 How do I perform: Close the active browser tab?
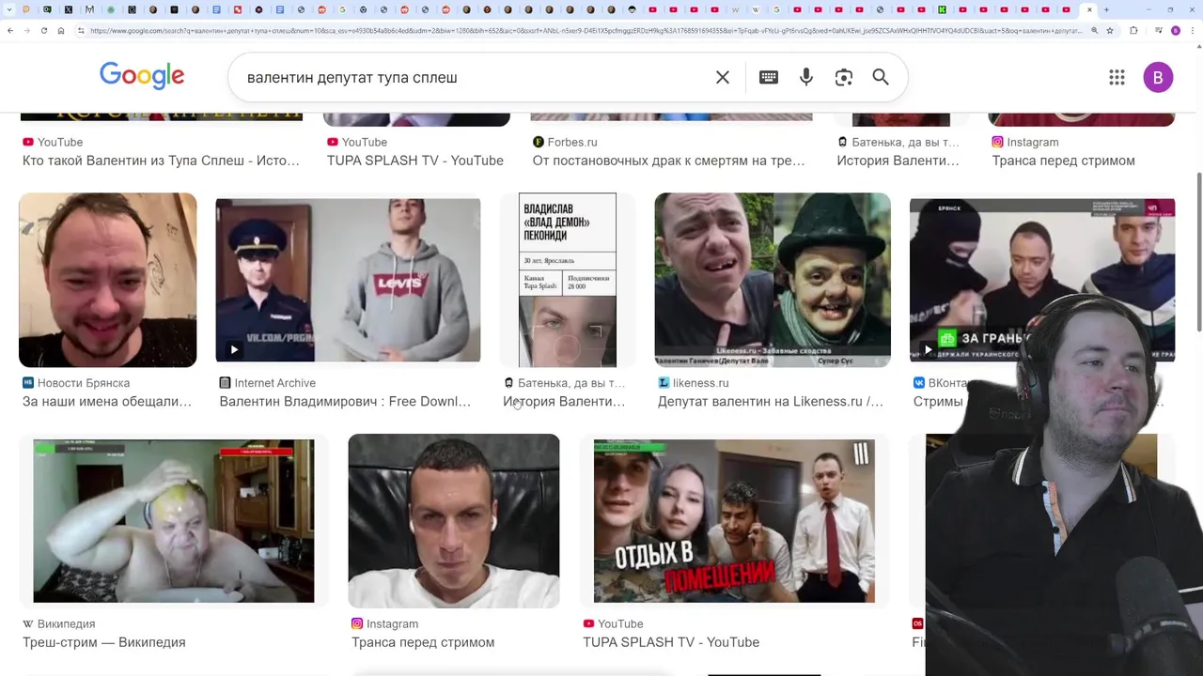[1089, 9]
